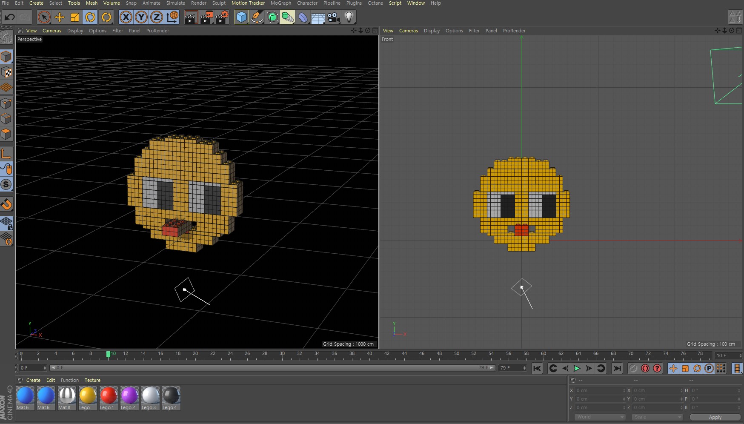Viewport: 744px width, 424px height.
Task: Open Perspective viewport ProRender menu
Action: [157, 31]
